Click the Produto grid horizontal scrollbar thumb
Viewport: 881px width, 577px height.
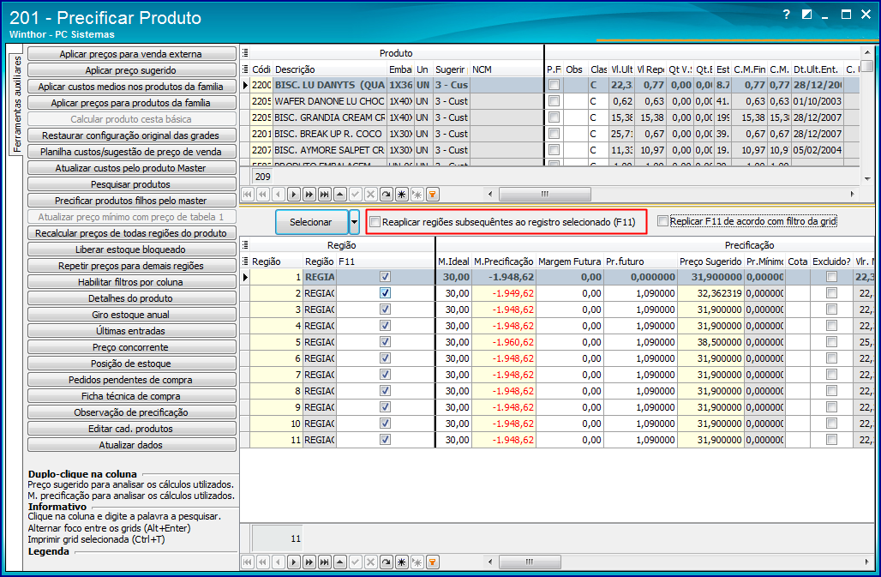pyautogui.click(x=544, y=195)
